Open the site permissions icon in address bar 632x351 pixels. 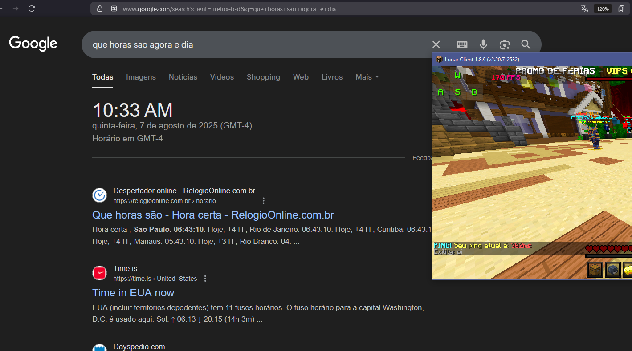coord(114,8)
